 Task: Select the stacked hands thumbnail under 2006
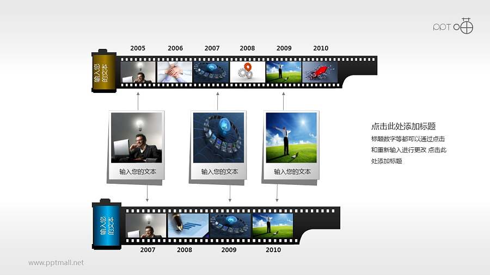coord(175,72)
